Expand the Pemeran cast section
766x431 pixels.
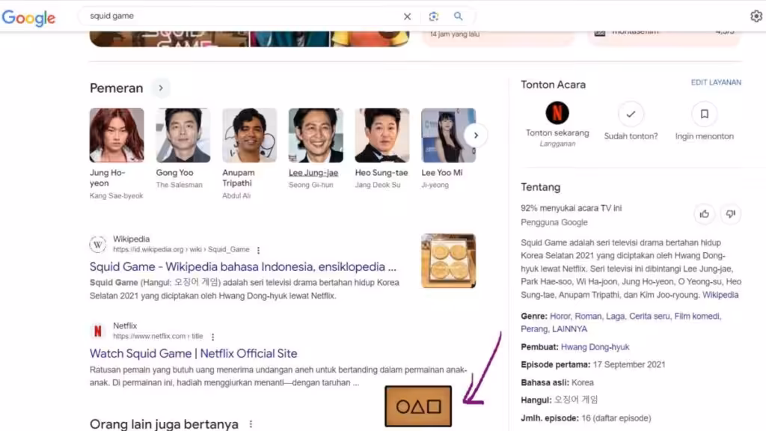tap(161, 88)
